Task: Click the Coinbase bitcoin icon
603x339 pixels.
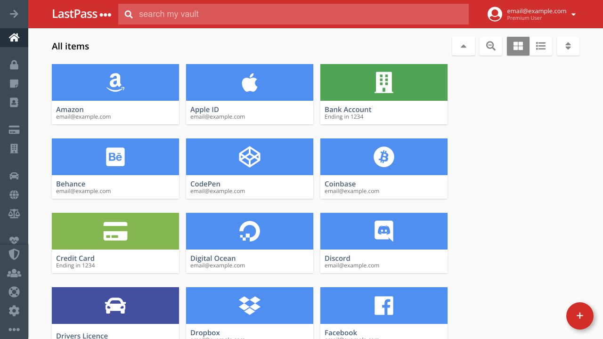Action: click(384, 157)
